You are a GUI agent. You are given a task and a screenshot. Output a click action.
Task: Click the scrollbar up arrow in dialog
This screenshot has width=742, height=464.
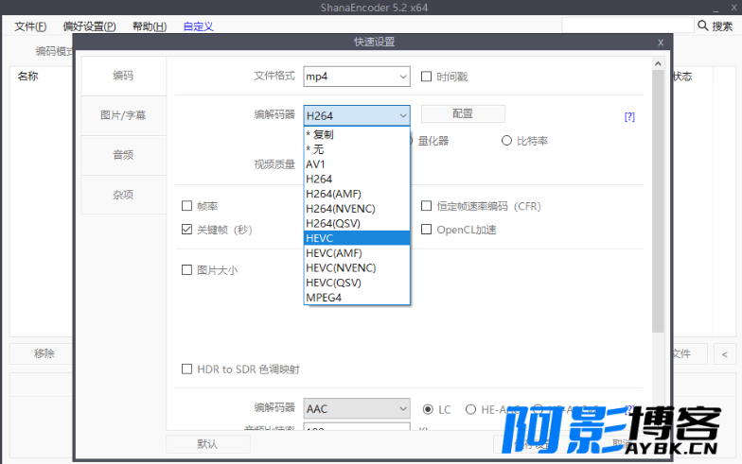(658, 64)
